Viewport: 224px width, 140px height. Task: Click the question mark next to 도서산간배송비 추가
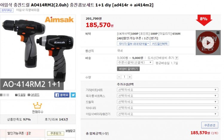[177, 58]
